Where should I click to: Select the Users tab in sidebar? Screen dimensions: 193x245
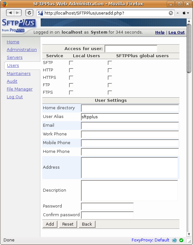coord(13,66)
